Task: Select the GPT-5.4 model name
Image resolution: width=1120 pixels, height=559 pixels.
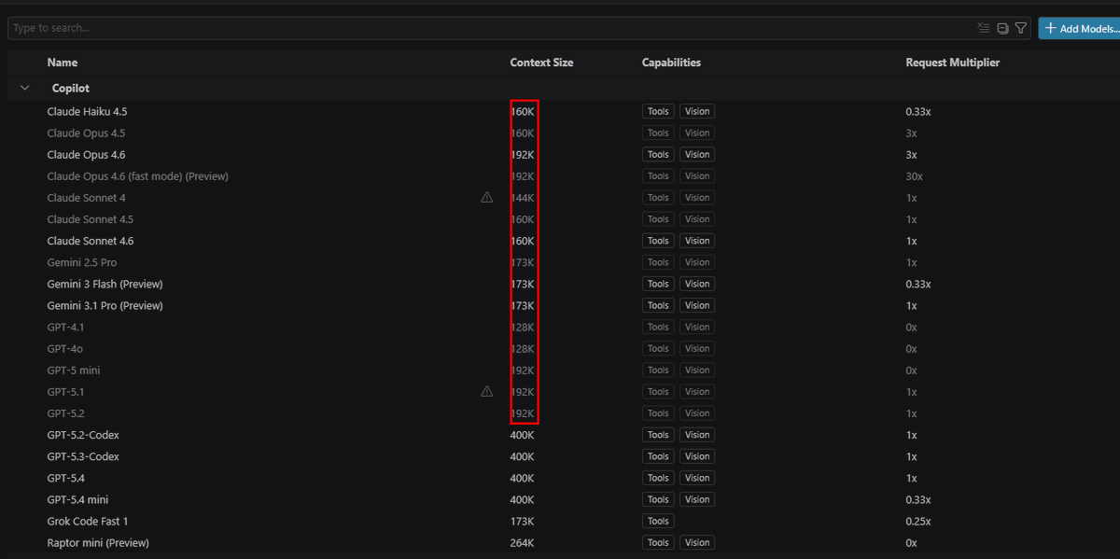Action: tap(65, 478)
